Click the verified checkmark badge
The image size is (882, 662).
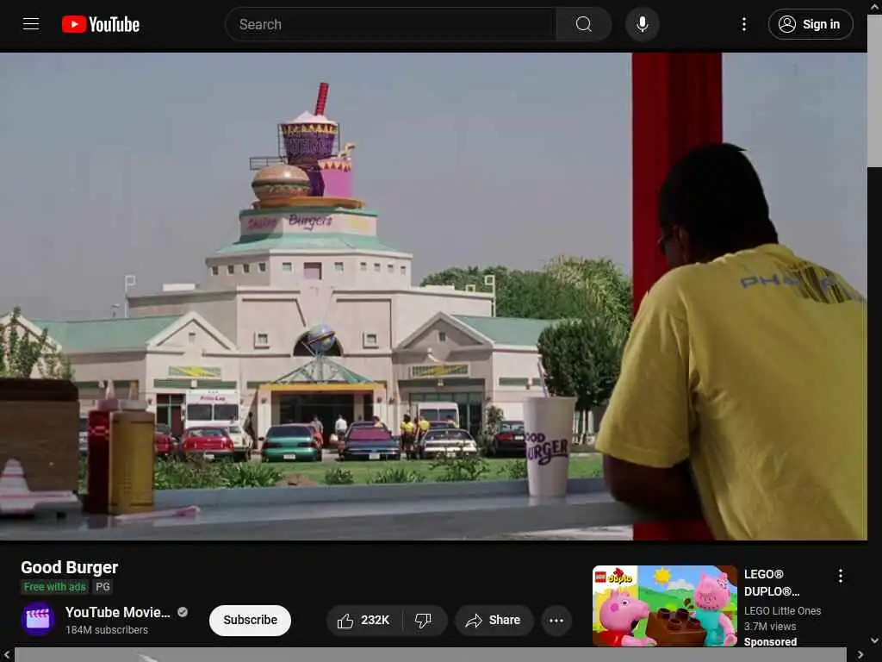[x=183, y=612]
